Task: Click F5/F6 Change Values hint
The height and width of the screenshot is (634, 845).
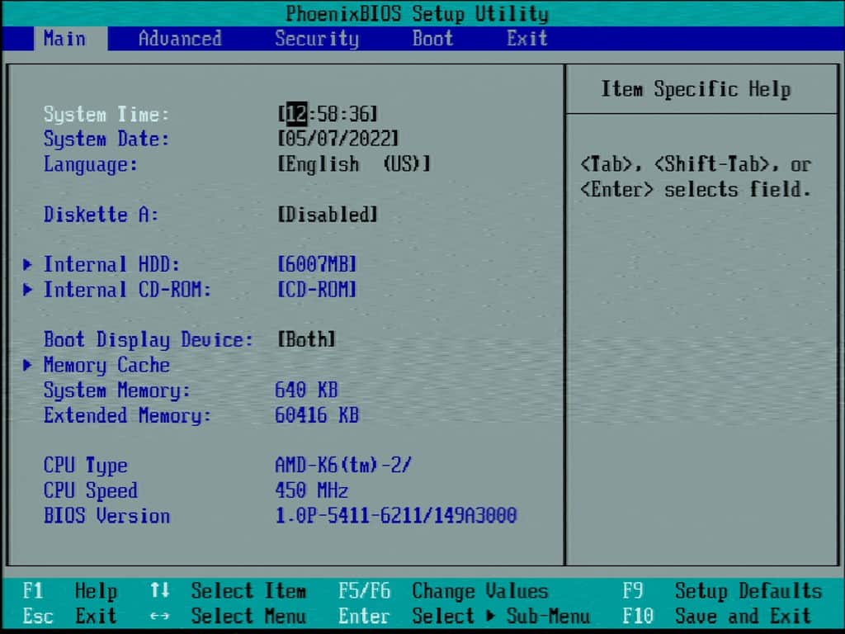Action: 443,591
